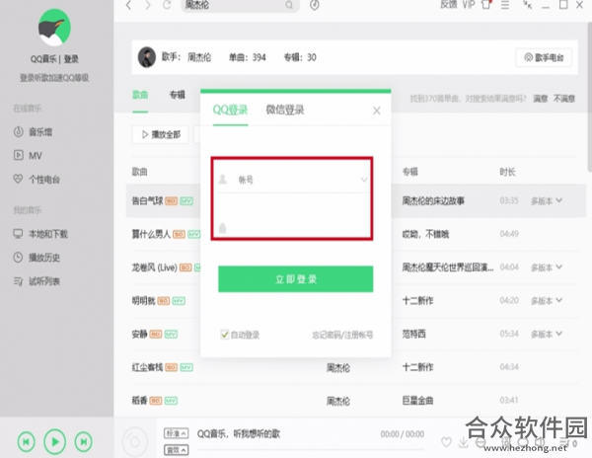Expand the 帐号 account dropdown arrow
The image size is (592, 458).
pos(363,180)
